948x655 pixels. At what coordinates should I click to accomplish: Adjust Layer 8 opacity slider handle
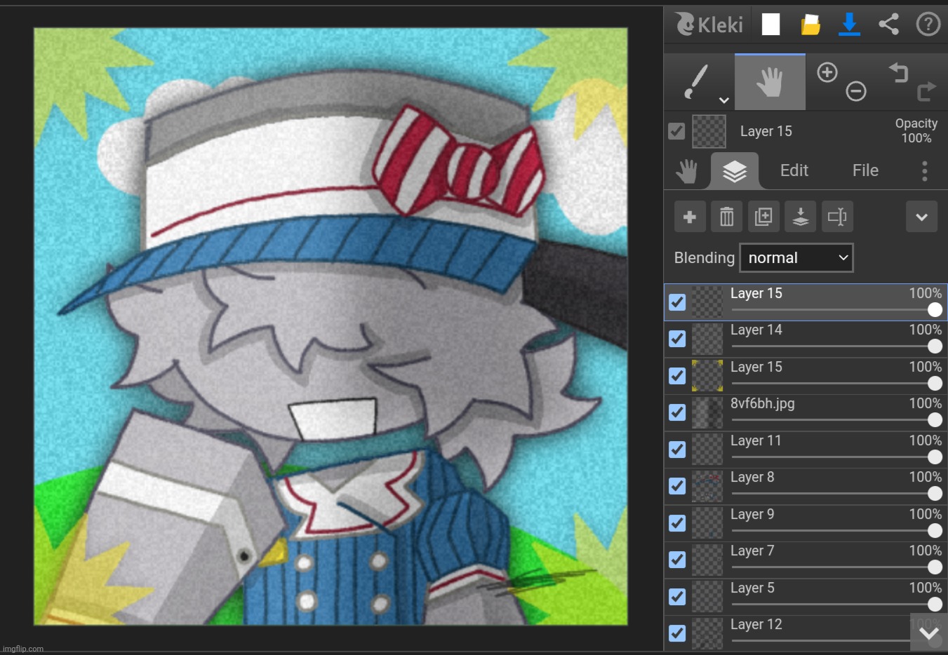[x=935, y=494]
